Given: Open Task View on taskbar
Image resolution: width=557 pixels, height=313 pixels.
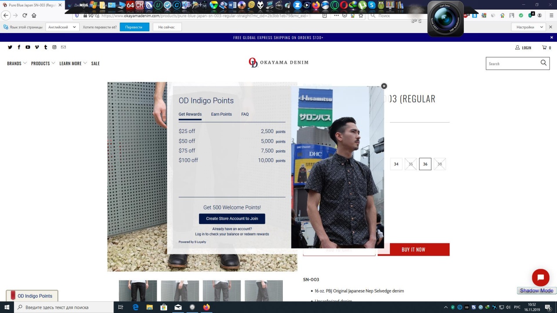Looking at the screenshot, I should (121, 307).
